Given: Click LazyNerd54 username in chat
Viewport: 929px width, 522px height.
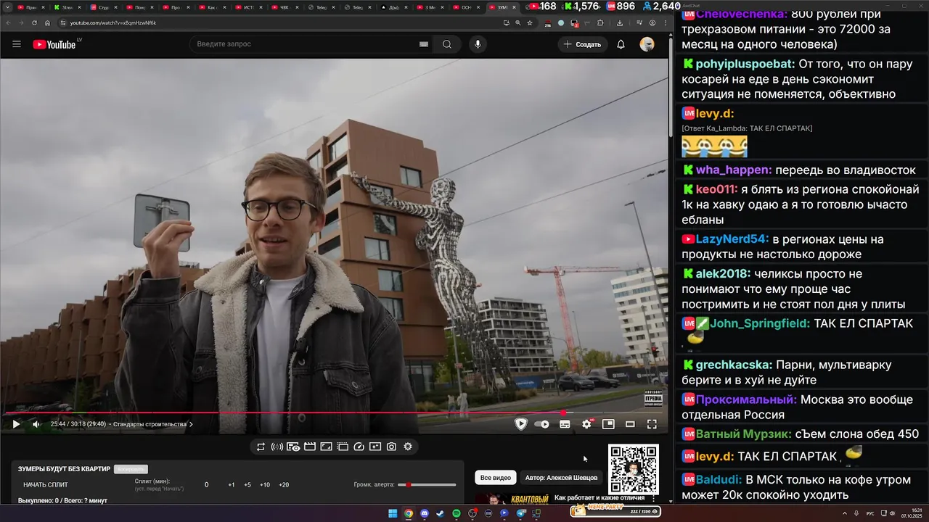Looking at the screenshot, I should click(x=732, y=239).
